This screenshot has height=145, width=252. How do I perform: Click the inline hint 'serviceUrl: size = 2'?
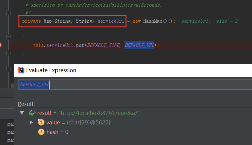[210, 21]
